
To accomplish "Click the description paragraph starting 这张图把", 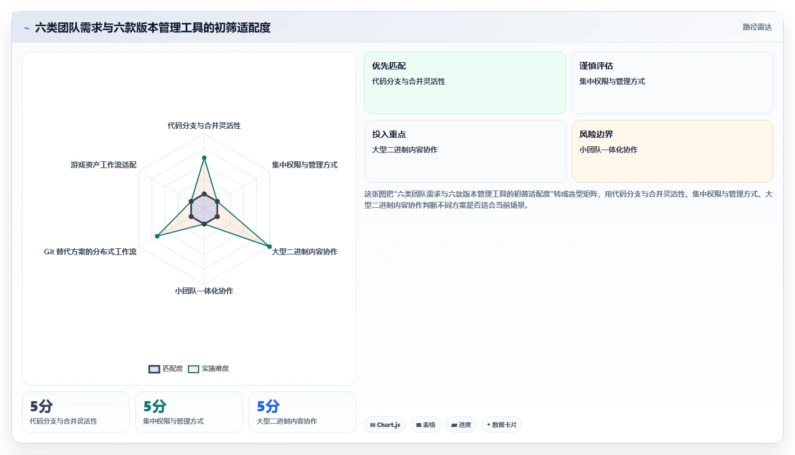I will [568, 199].
